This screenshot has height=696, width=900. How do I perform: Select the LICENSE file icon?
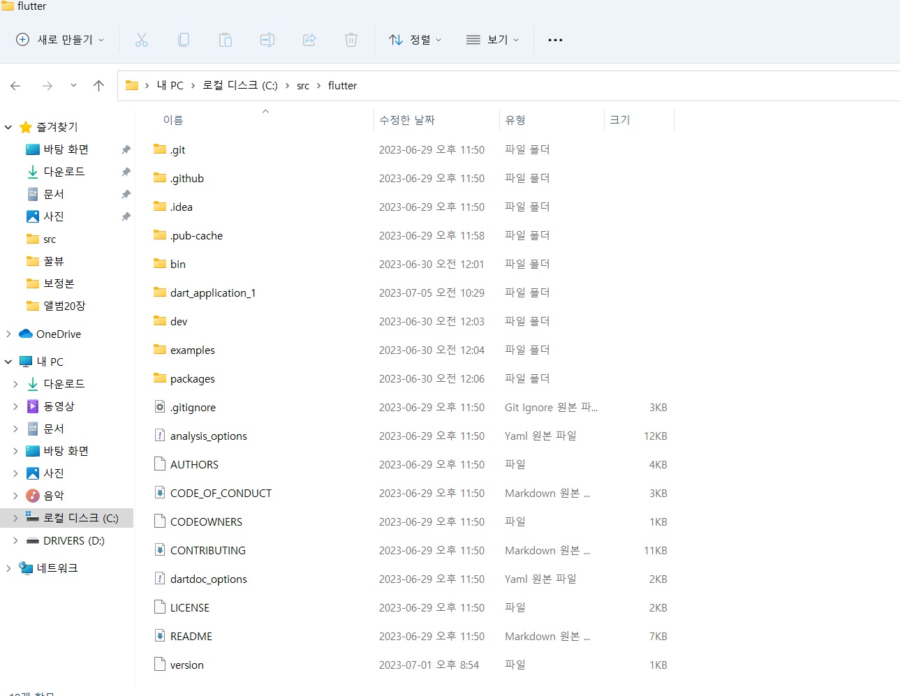click(x=160, y=607)
